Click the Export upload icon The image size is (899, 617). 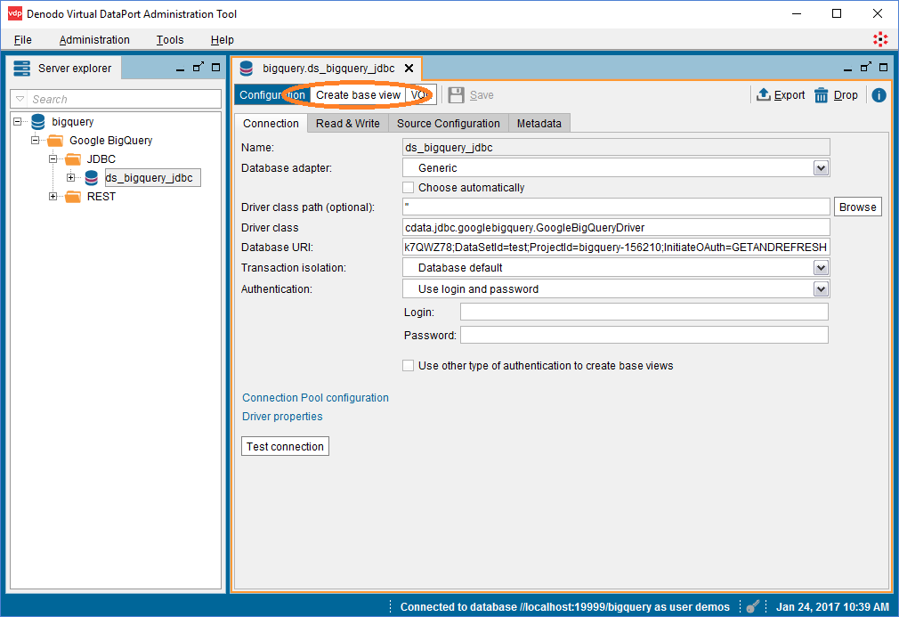[x=763, y=94]
